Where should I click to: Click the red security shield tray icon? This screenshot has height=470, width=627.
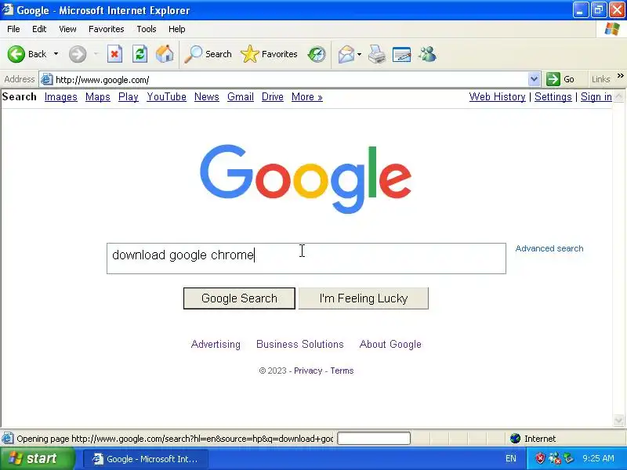[540, 458]
